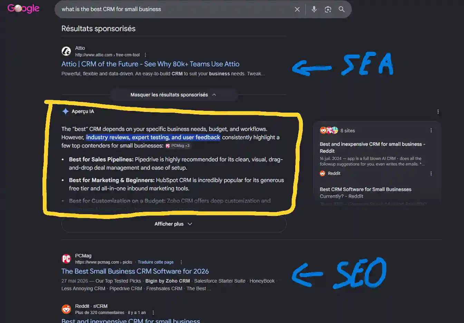Image resolution: width=464 pixels, height=323 pixels.
Task: Open The Best Small Business CRM Software for 2026
Action: pos(135,271)
